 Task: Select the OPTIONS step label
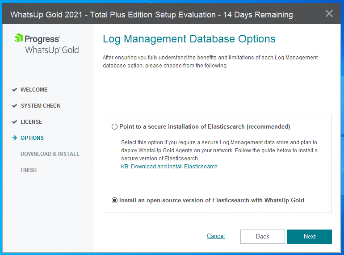click(x=32, y=138)
